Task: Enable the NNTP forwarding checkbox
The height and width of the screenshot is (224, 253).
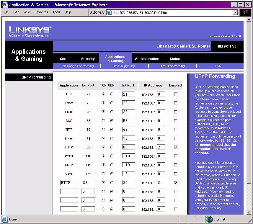Action: click(176, 165)
